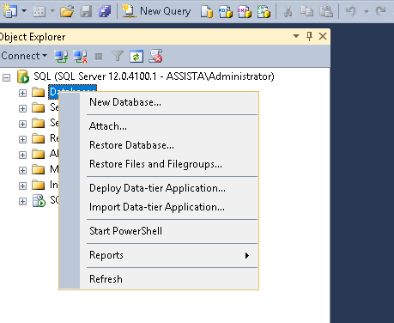Click the New Query button

pyautogui.click(x=156, y=11)
